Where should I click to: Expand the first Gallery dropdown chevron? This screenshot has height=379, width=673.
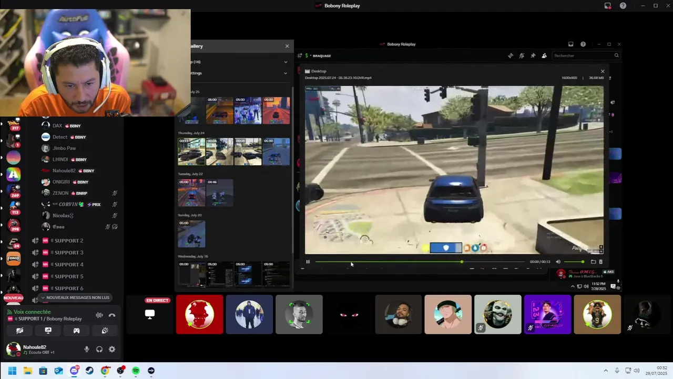coord(285,62)
